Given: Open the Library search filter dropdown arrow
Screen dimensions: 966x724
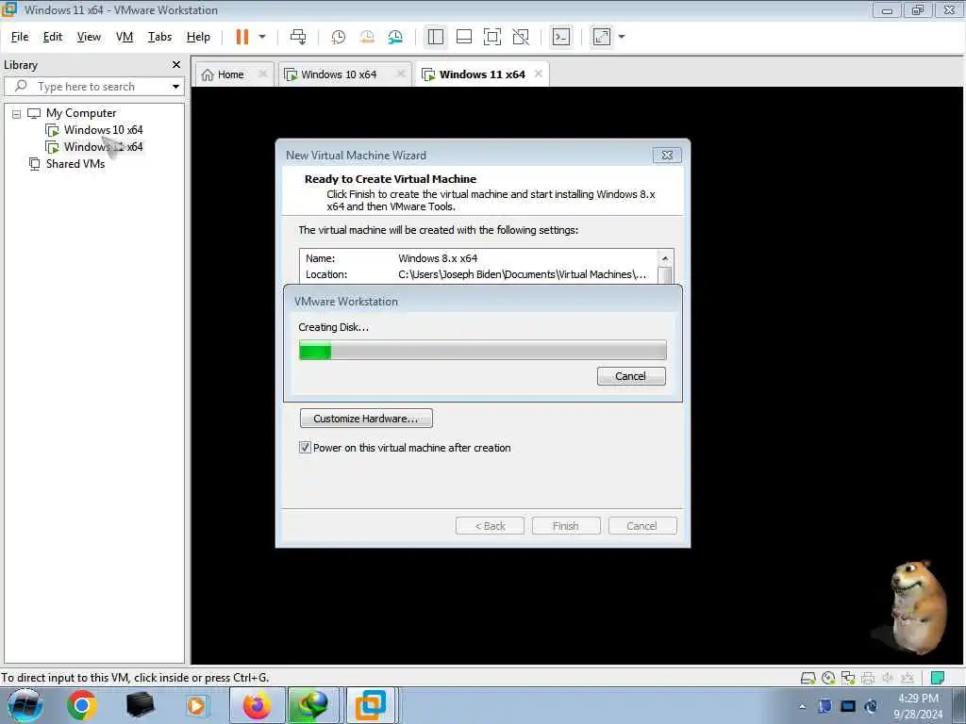Looking at the screenshot, I should tap(176, 86).
